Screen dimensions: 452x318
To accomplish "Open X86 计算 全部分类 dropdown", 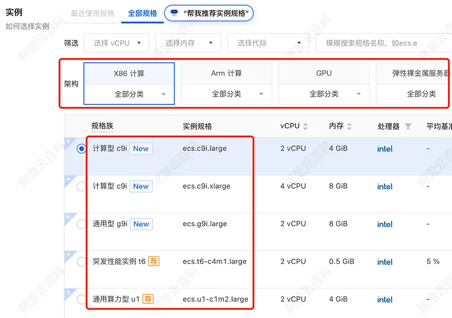I will point(129,94).
